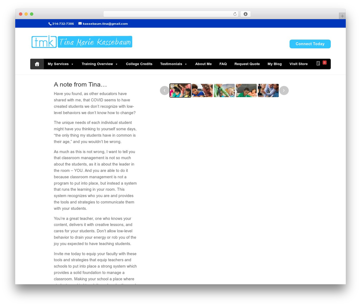361x306 pixels.
Task: Email kassebaum.tina@gmail.com link
Action: click(x=105, y=24)
